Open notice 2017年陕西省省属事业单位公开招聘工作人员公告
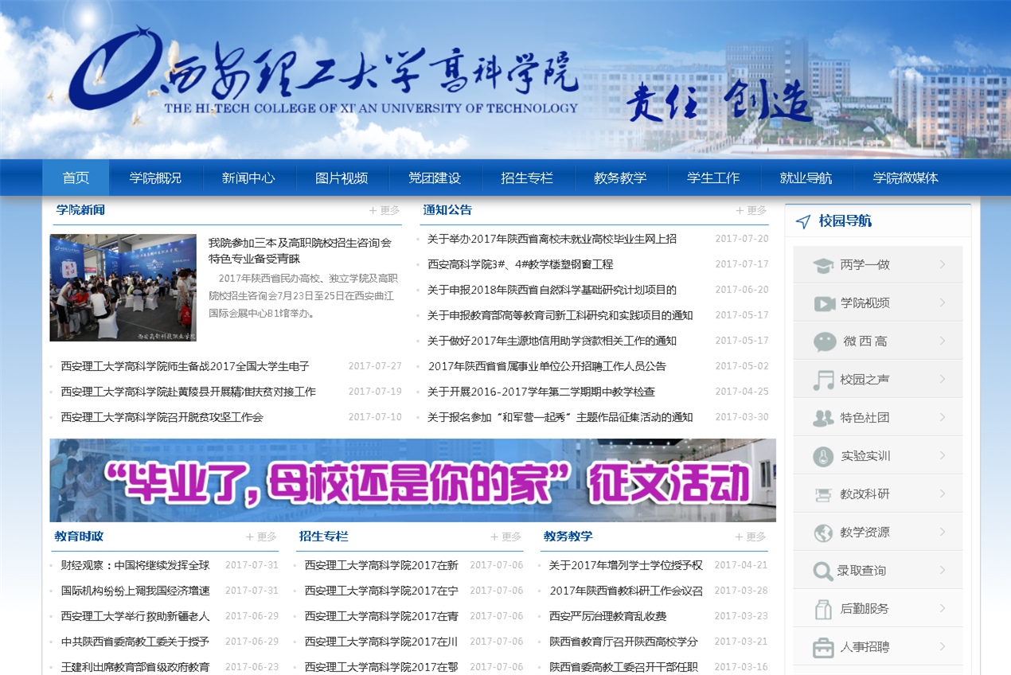 [x=547, y=366]
